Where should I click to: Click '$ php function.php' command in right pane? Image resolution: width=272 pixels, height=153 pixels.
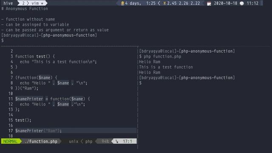tap(160, 57)
